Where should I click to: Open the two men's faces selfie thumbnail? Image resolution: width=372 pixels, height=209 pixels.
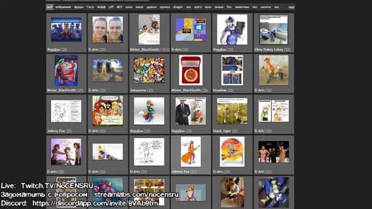[108, 30]
